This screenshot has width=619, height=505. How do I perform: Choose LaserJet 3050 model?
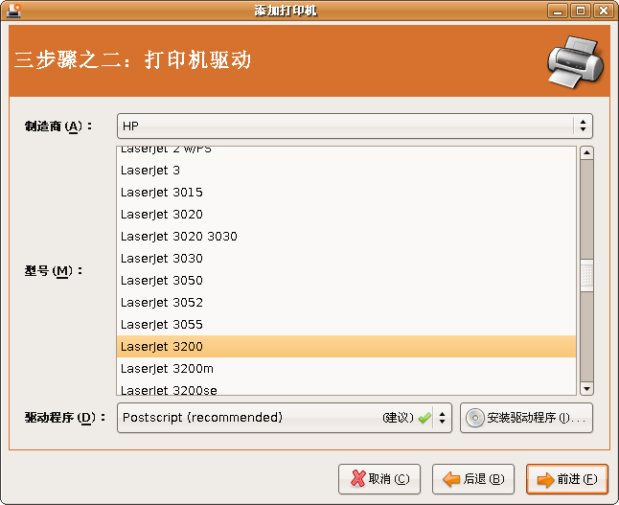[x=346, y=281]
